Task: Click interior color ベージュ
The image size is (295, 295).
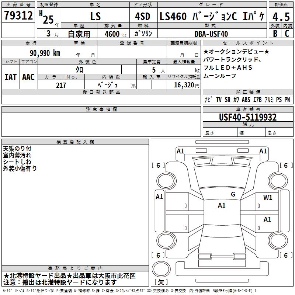Action: [107, 85]
